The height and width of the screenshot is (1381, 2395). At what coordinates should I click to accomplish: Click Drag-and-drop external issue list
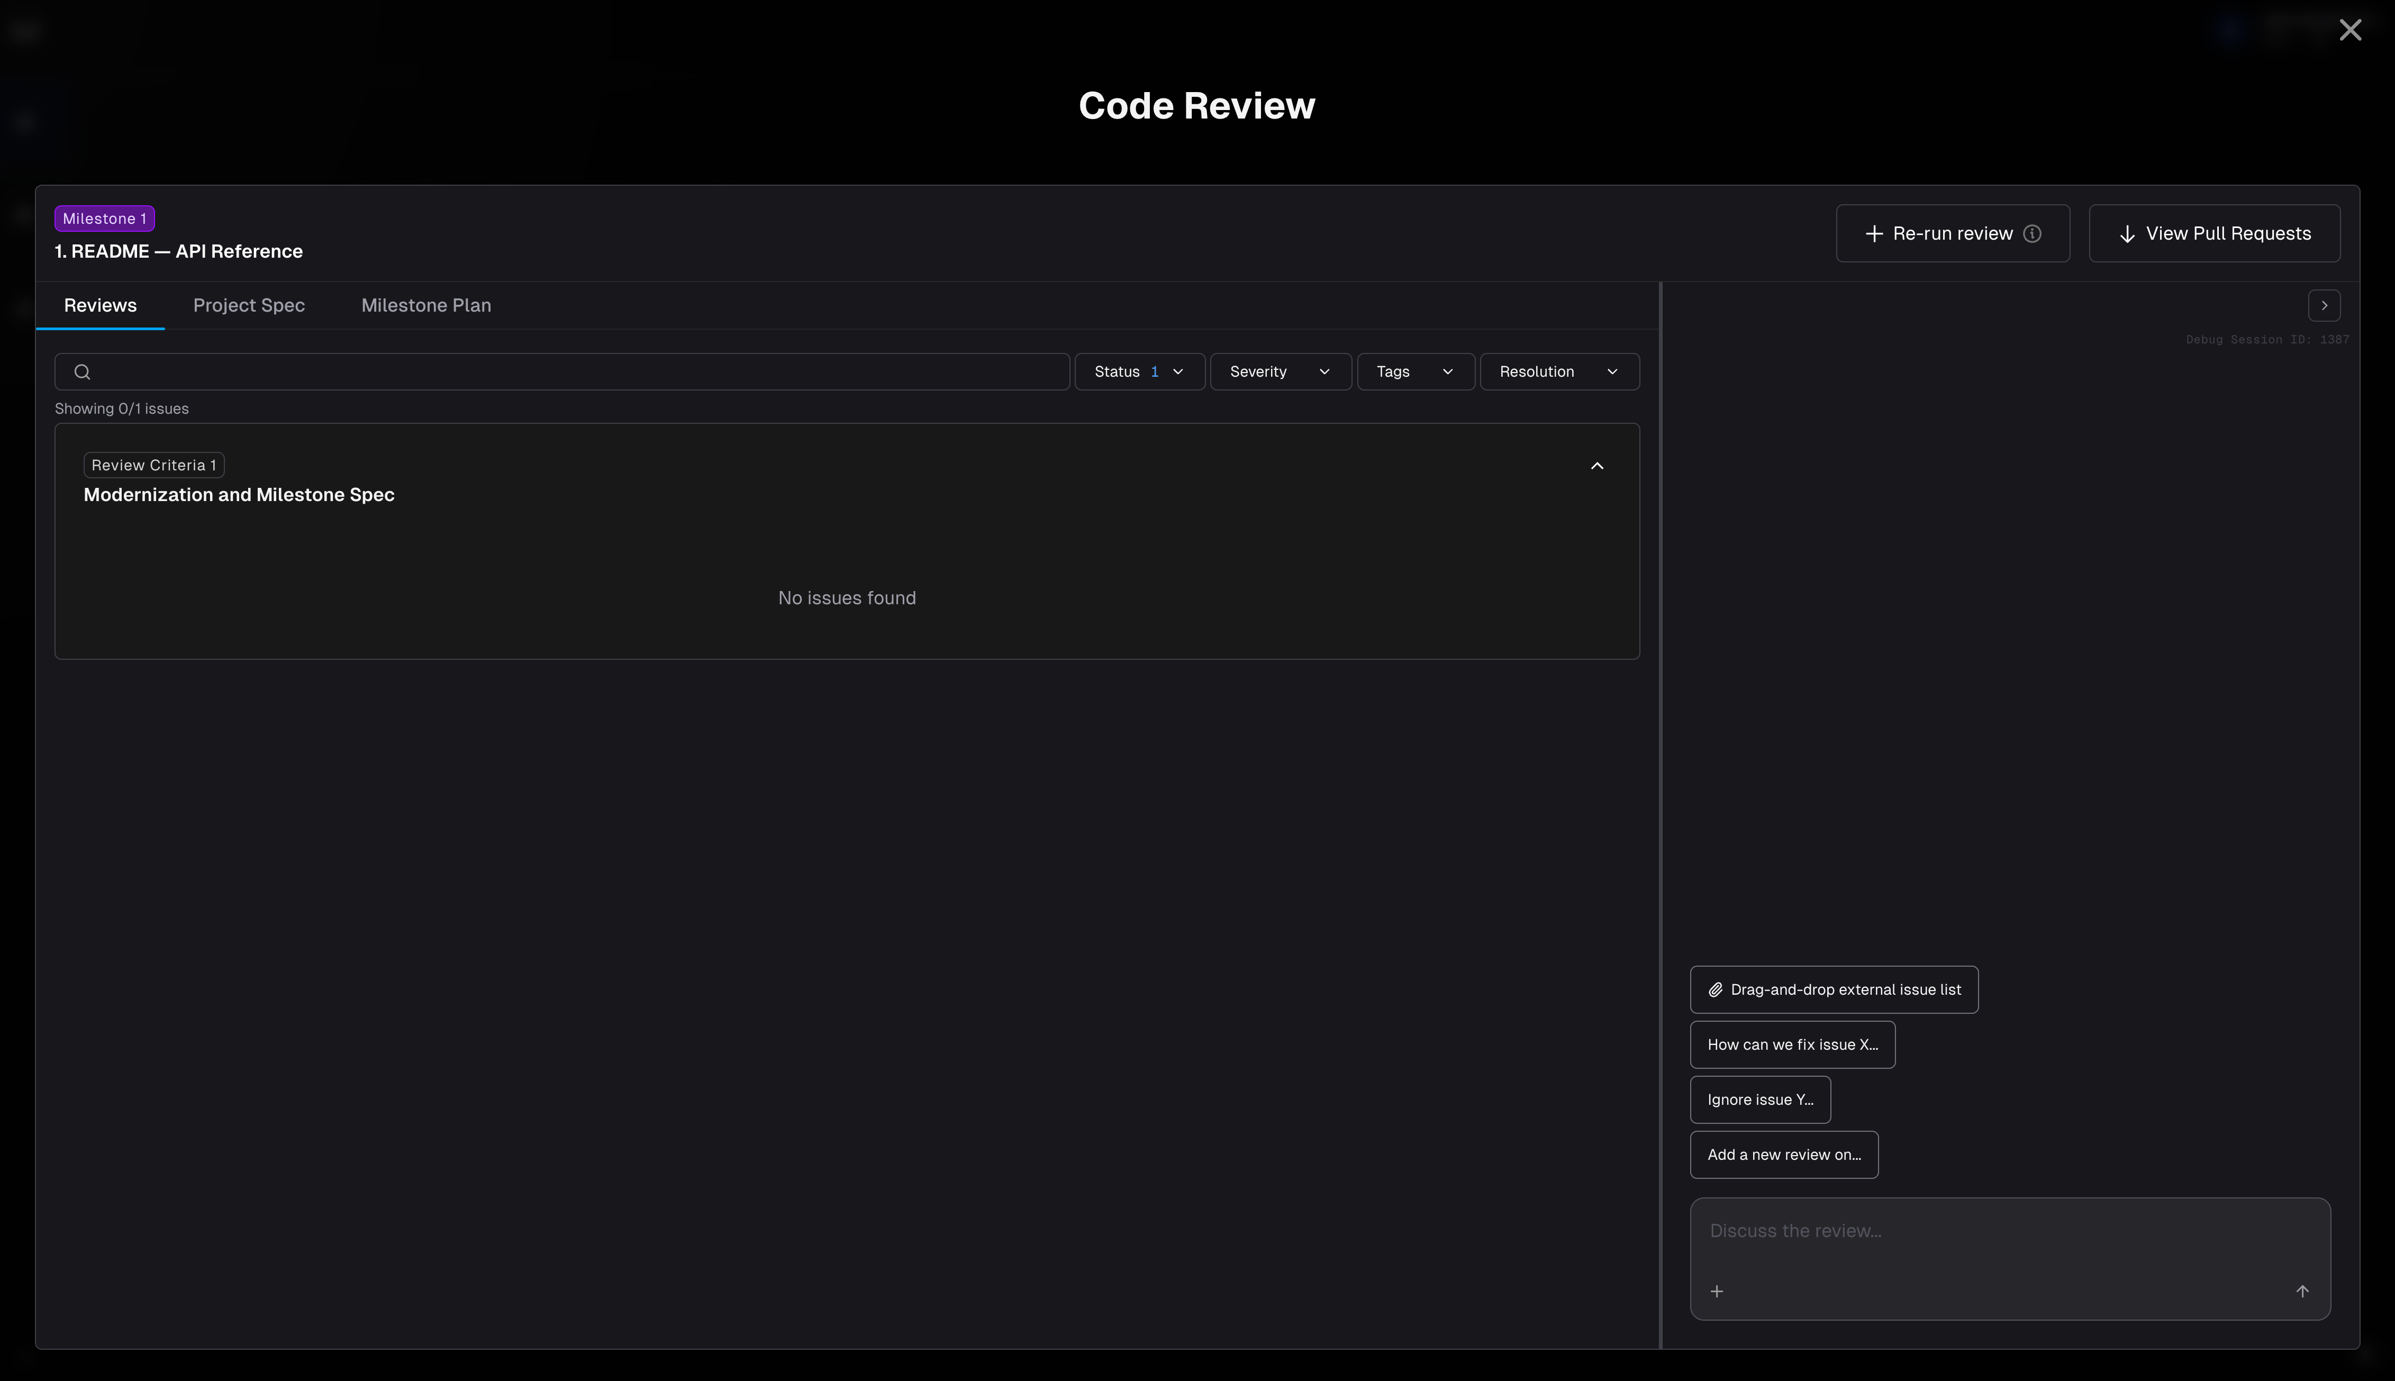(1834, 990)
